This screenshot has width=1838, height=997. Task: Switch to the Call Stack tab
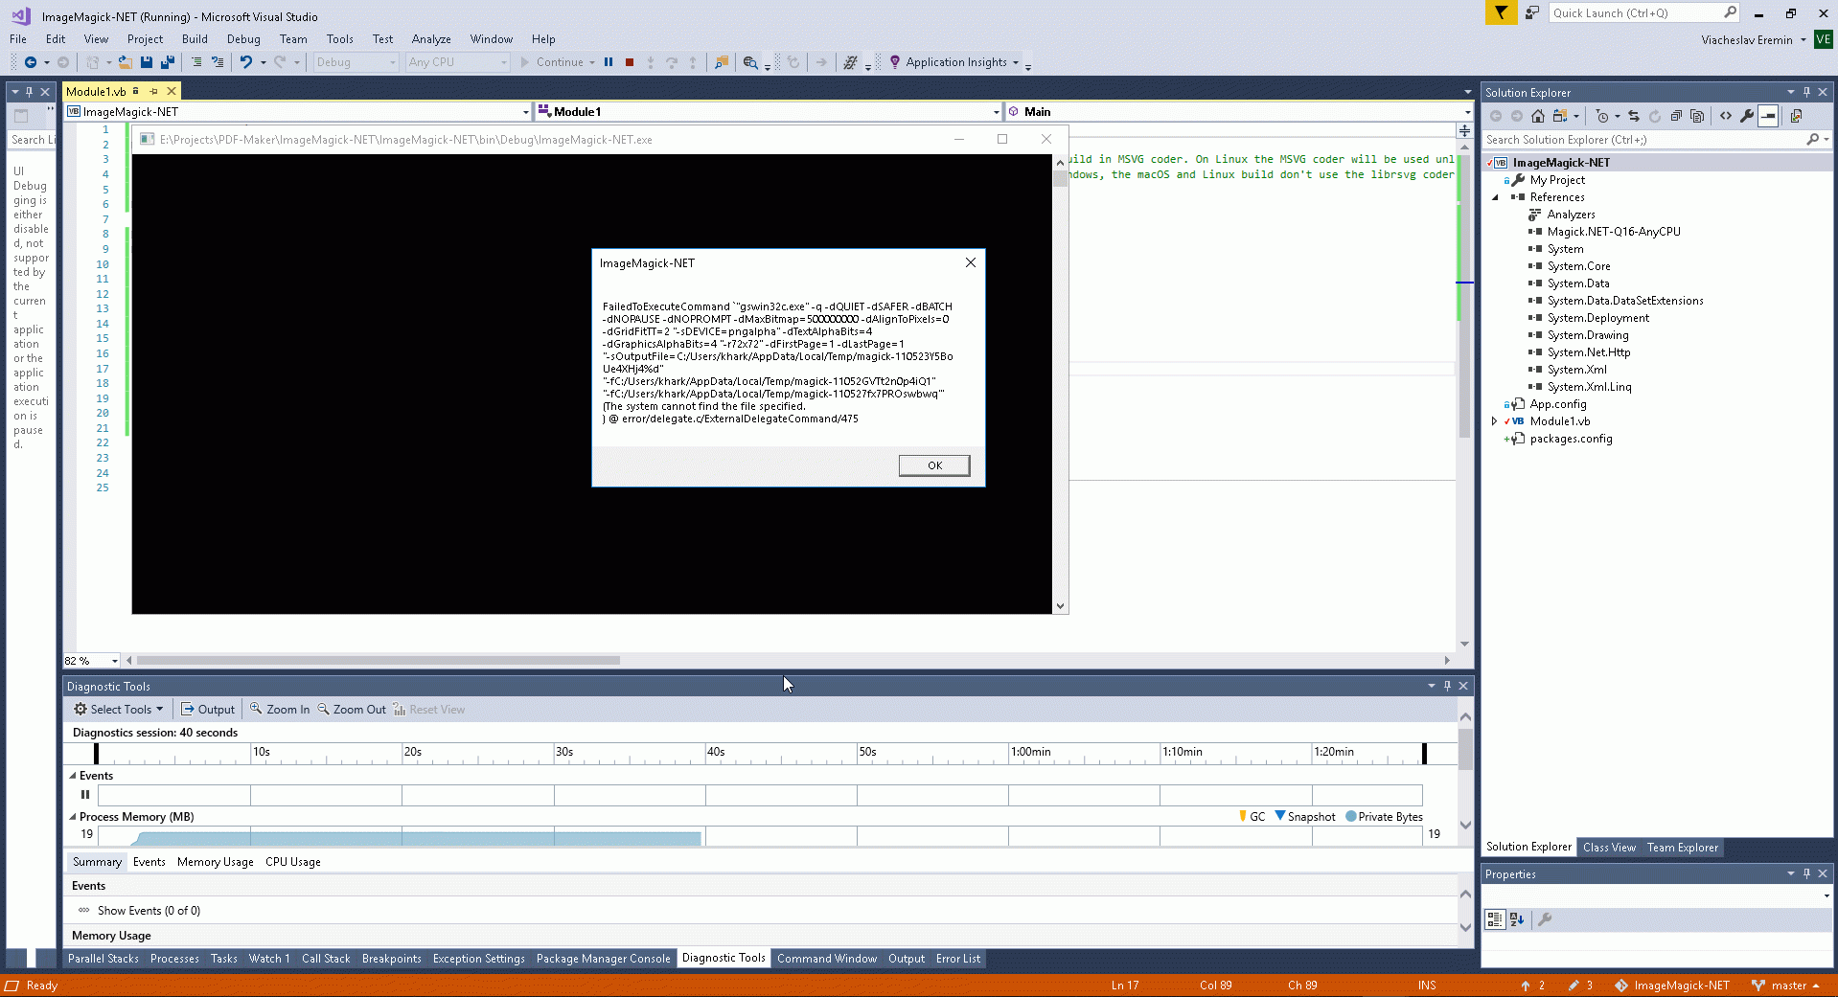[x=326, y=959]
